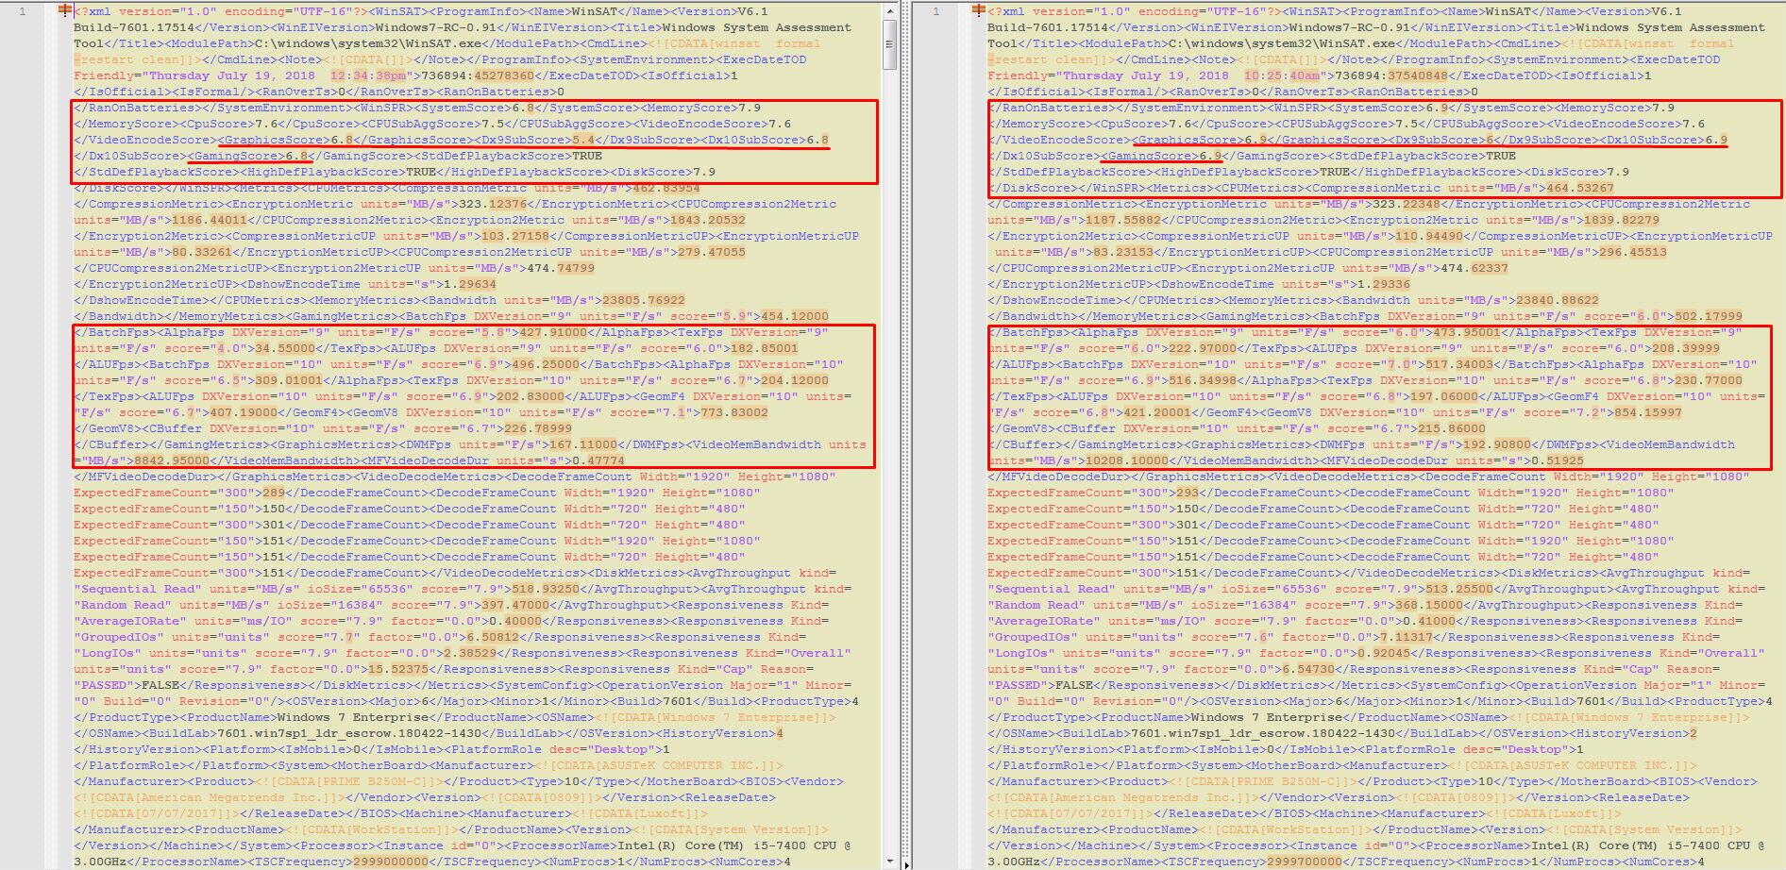
Task: Click GeomV8 value 854.15997
Action: click(1648, 412)
